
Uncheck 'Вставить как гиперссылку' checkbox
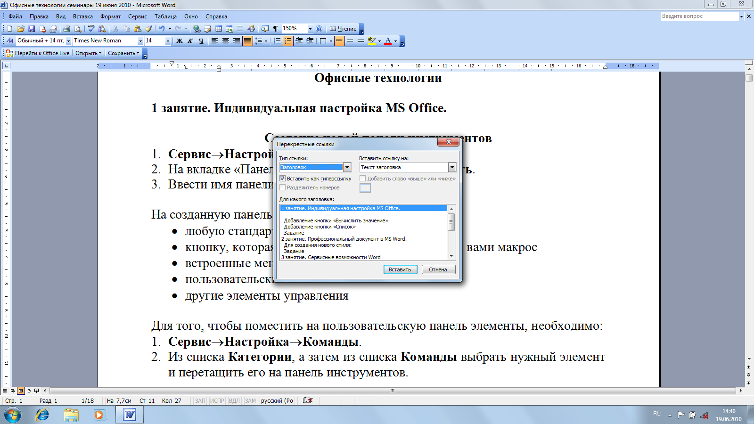[283, 179]
